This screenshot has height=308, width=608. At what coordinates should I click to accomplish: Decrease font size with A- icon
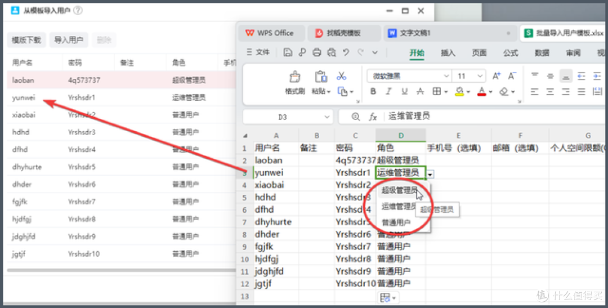point(512,76)
